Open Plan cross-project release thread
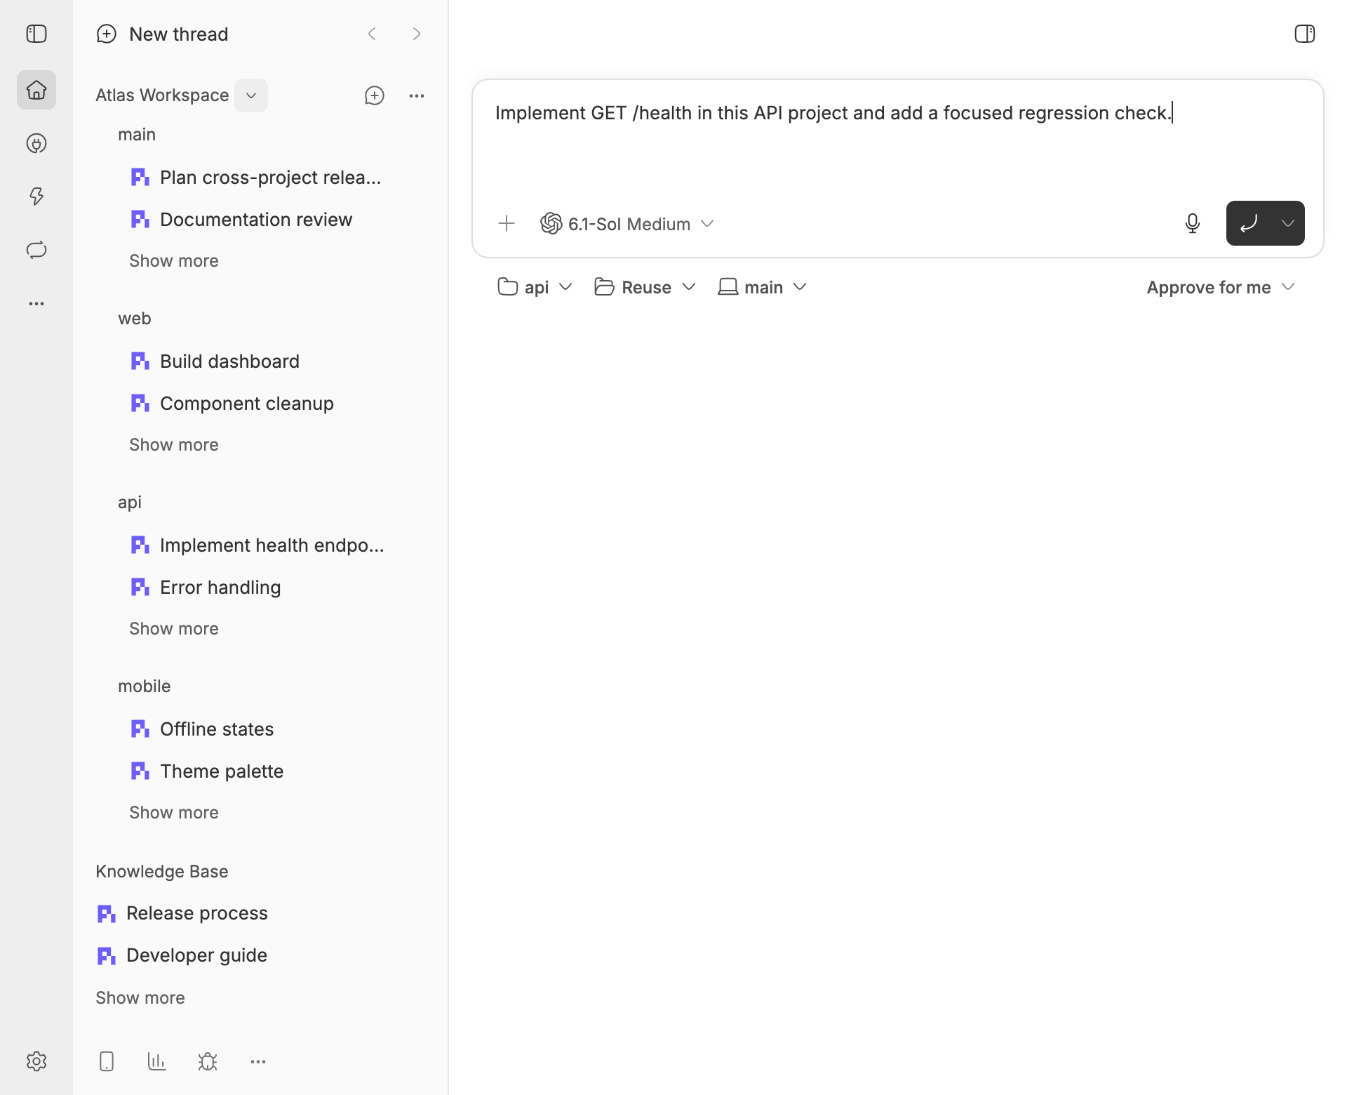 pos(255,177)
